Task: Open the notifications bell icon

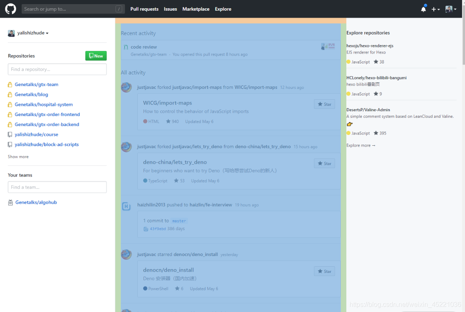Action: coord(423,9)
